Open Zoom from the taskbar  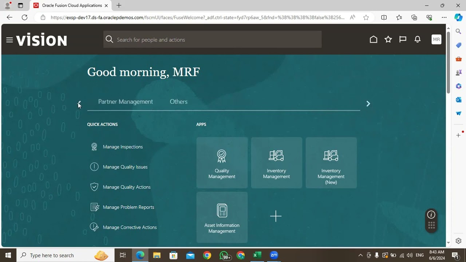[274, 255]
